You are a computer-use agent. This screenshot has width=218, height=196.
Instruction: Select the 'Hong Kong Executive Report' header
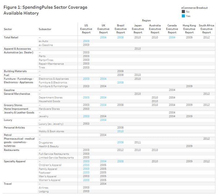point(189,29)
